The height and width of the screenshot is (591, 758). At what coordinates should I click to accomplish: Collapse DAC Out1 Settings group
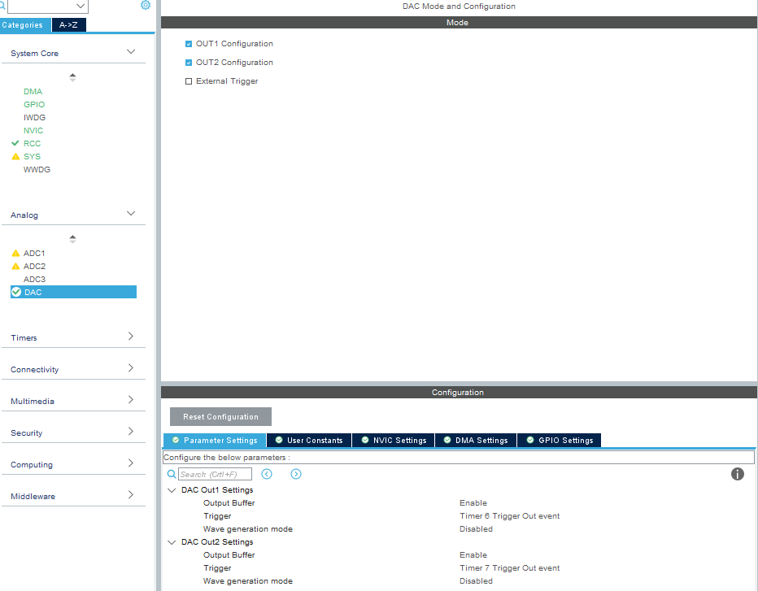tap(172, 490)
